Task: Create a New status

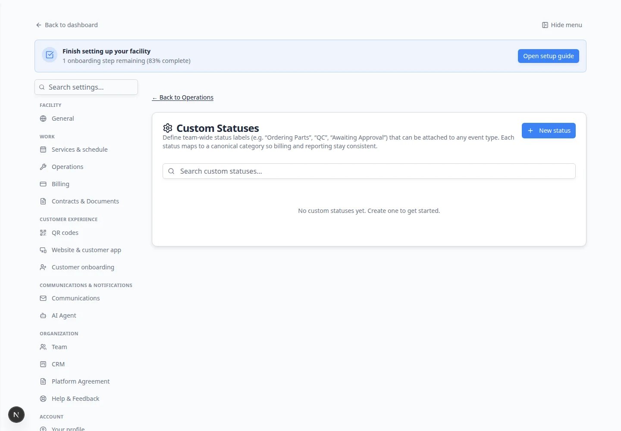Action: pos(549,131)
